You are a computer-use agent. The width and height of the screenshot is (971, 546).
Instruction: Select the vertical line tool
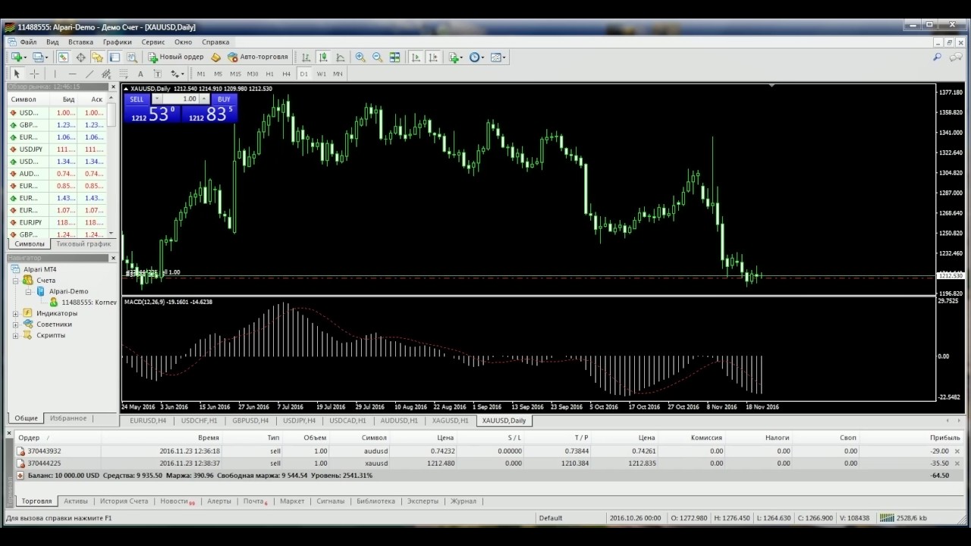[x=55, y=74]
